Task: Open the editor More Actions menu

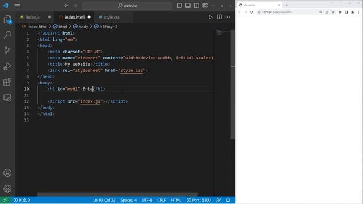Action: point(228,17)
